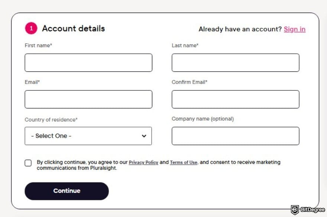Click the BitDegree shield logo icon

click(295, 210)
